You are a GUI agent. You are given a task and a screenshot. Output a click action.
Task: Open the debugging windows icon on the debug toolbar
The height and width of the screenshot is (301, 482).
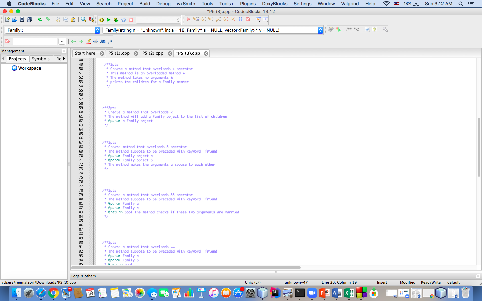point(258,19)
